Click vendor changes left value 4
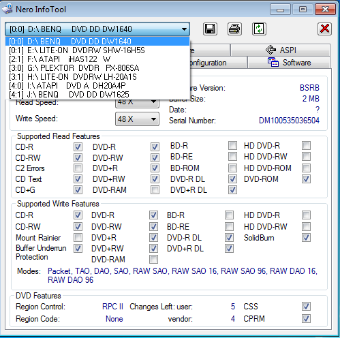This screenshot has width=340, height=338. click(x=233, y=319)
